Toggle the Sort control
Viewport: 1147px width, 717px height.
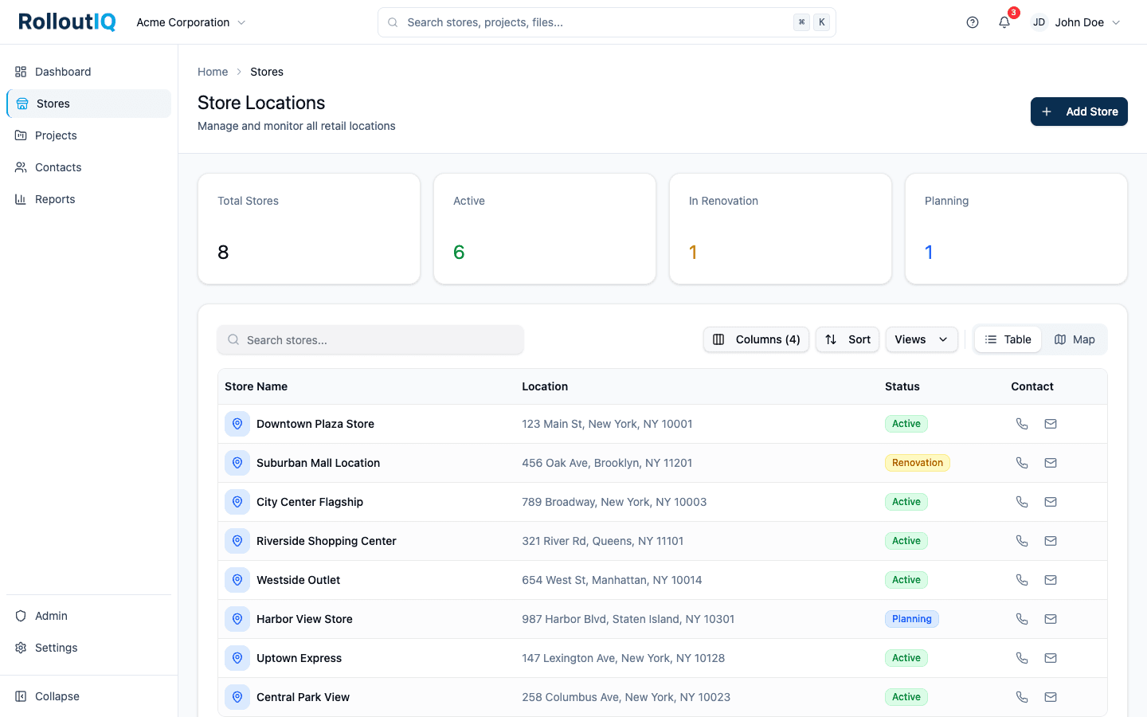tap(848, 339)
